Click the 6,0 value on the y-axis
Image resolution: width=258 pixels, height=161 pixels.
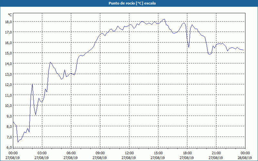[x=9, y=147]
